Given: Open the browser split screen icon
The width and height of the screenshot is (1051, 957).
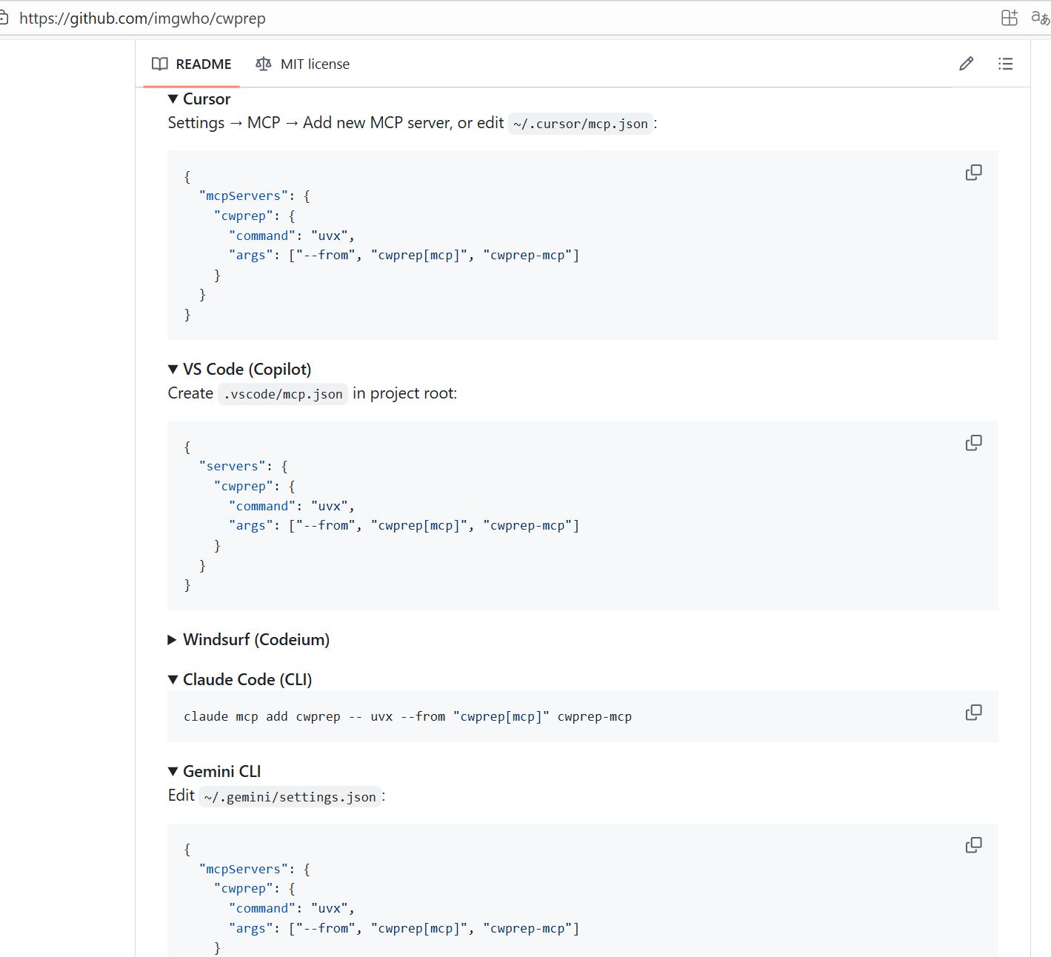Looking at the screenshot, I should pos(1010,18).
